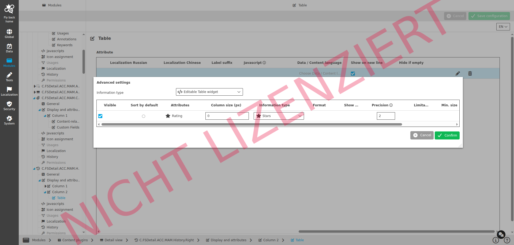Collapse the C.FSDetail.ACC.MAM.C.. tree node
The height and width of the screenshot is (245, 514).
34,98
